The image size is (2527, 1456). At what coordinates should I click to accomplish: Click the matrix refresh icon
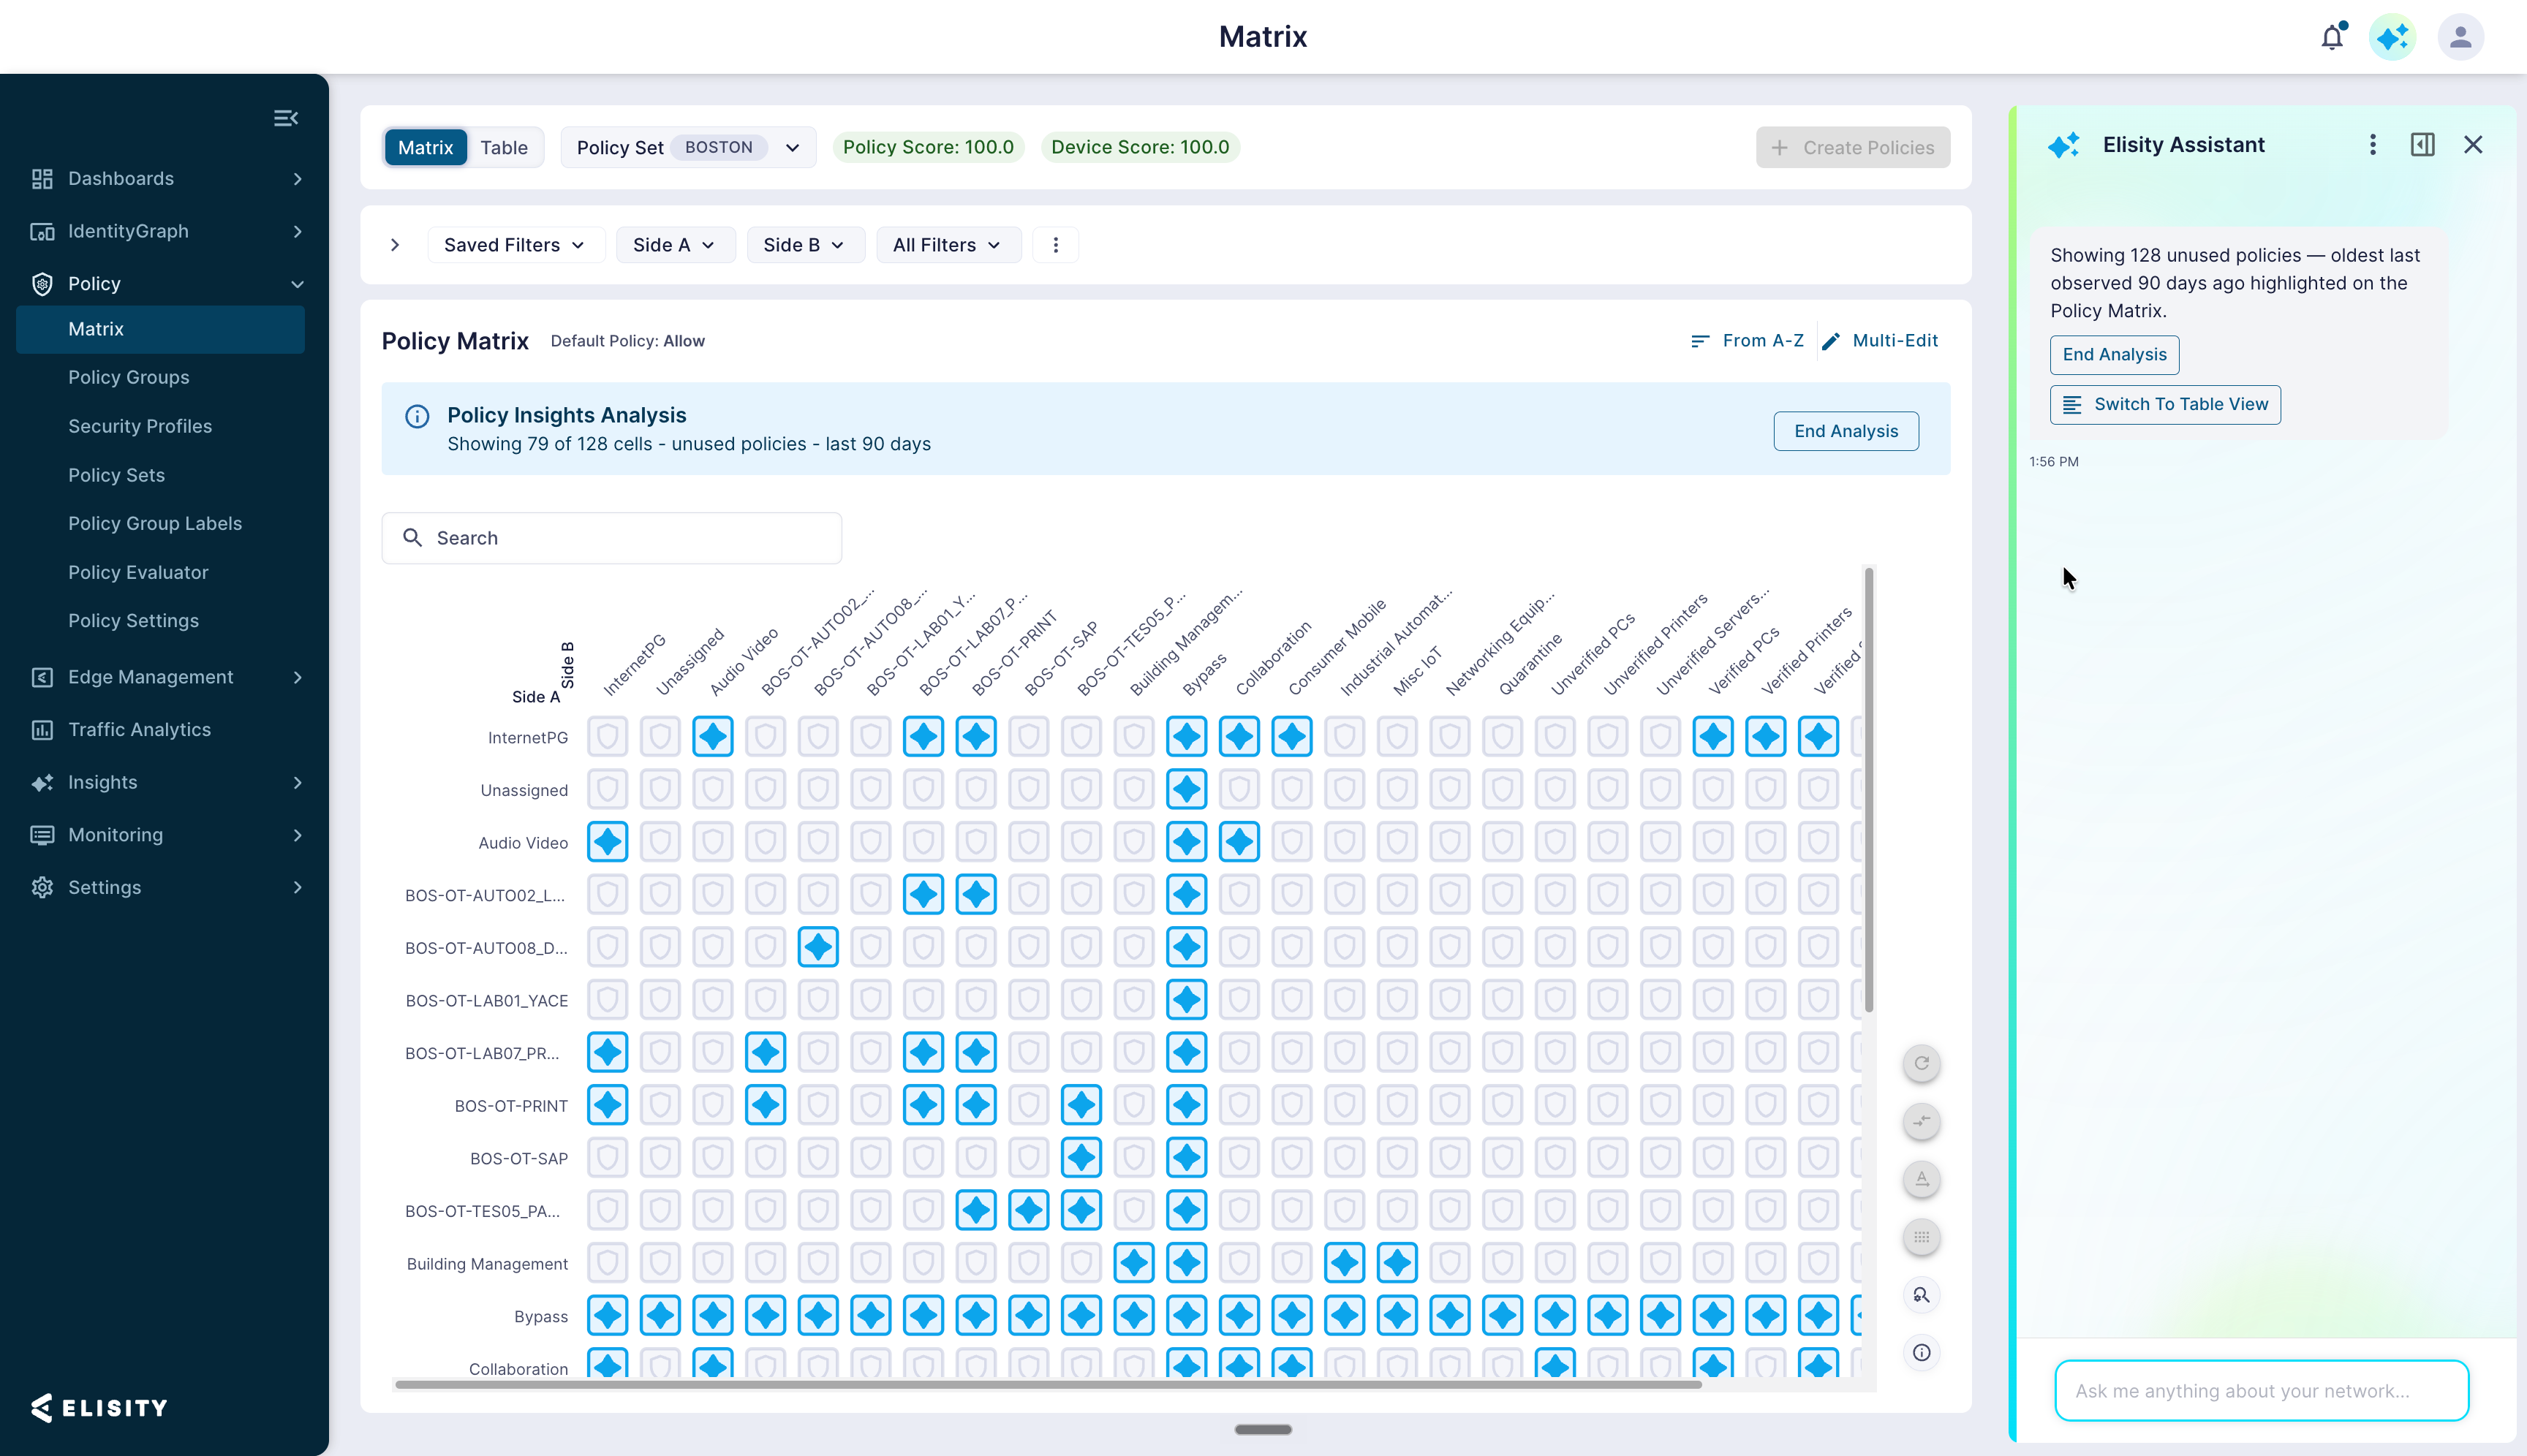coord(1922,1063)
